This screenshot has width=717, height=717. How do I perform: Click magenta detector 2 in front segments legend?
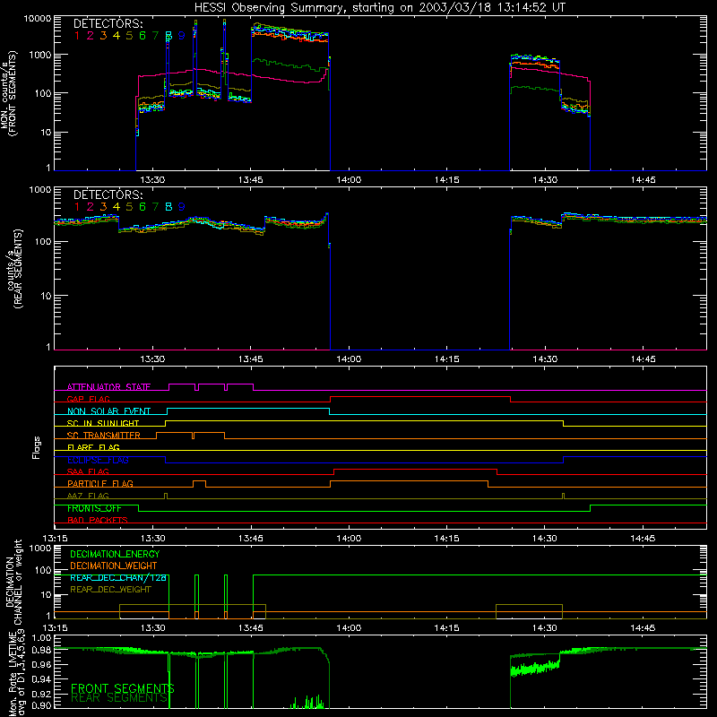[x=91, y=35]
